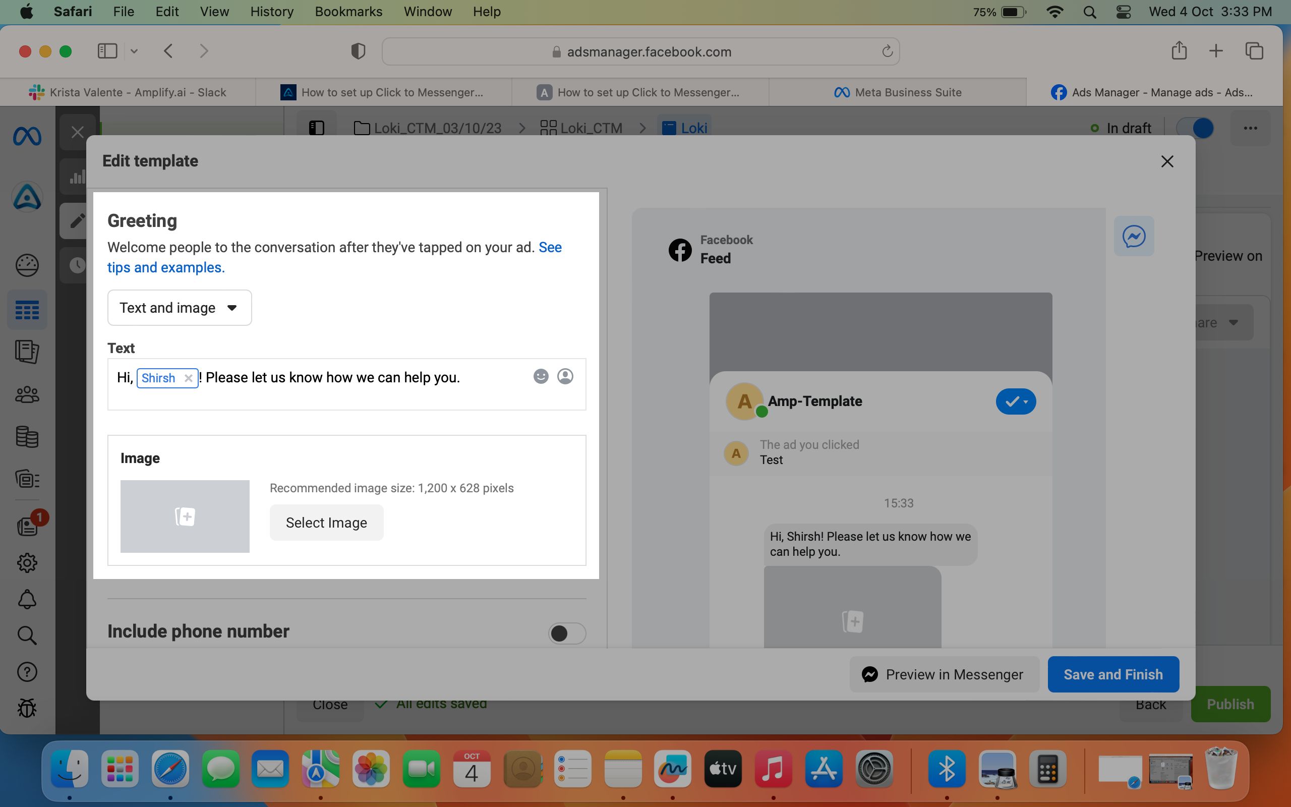Open the Billing coins stack icon

[x=27, y=437]
